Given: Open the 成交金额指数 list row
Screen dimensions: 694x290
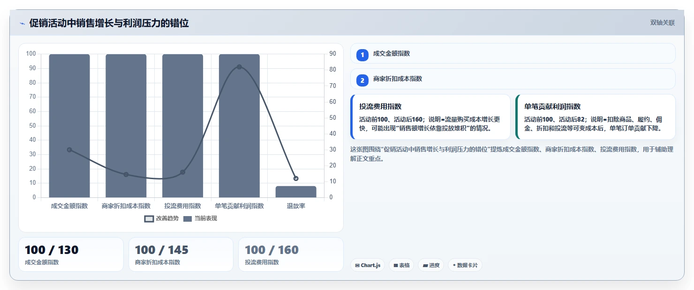Looking at the screenshot, I should pyautogui.click(x=513, y=53).
